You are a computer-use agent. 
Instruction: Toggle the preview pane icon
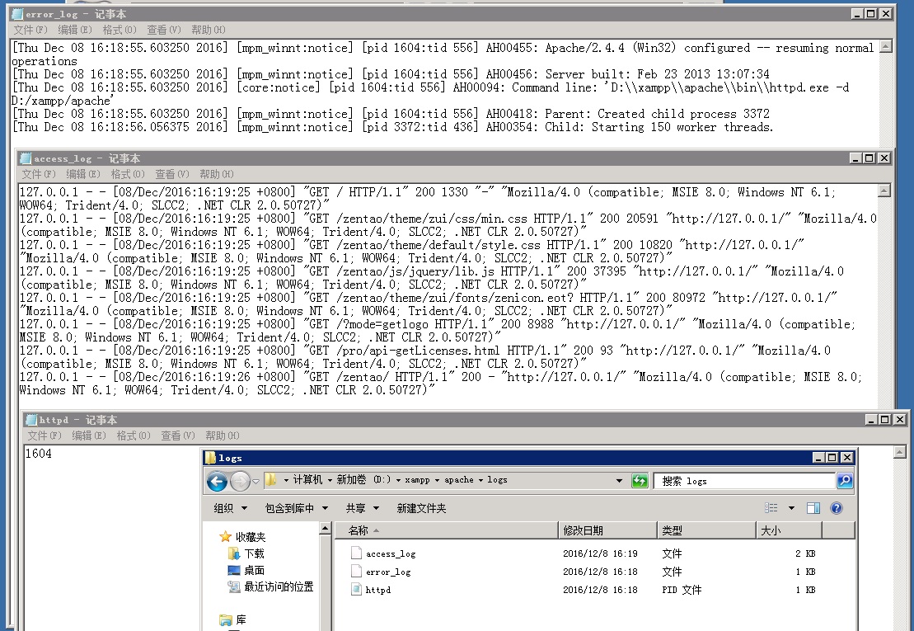813,508
